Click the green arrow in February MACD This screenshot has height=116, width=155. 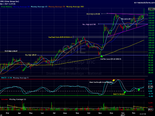(139, 90)
